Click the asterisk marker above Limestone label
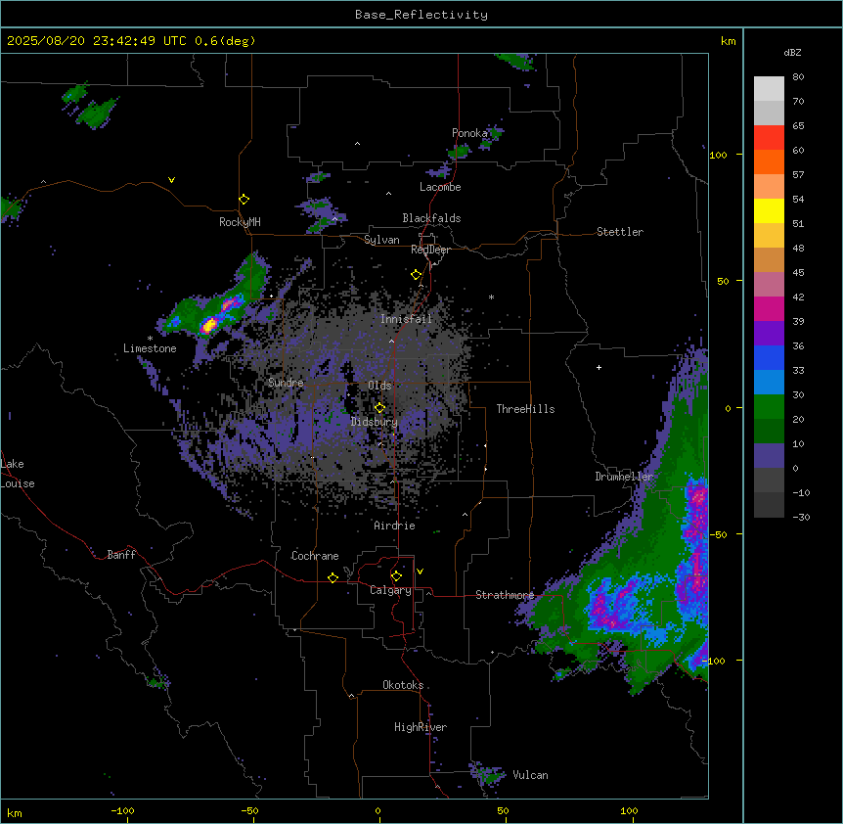Viewport: 843px width, 824px height. pos(150,339)
